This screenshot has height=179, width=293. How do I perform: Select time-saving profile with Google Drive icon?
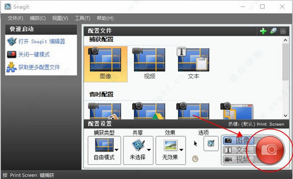[x=149, y=111]
